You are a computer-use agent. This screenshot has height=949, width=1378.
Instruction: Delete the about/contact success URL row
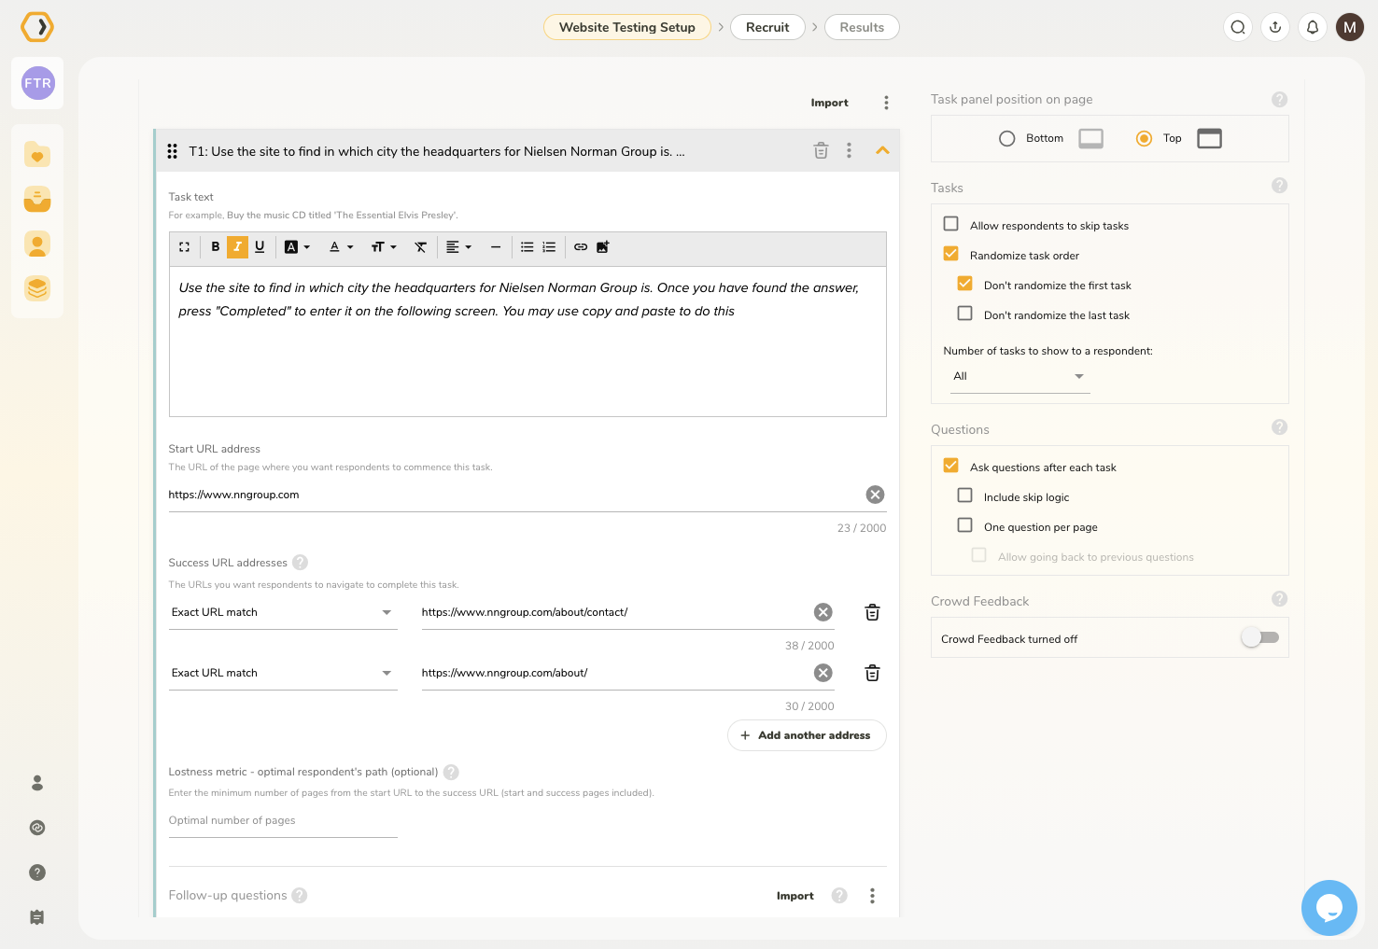[872, 612]
